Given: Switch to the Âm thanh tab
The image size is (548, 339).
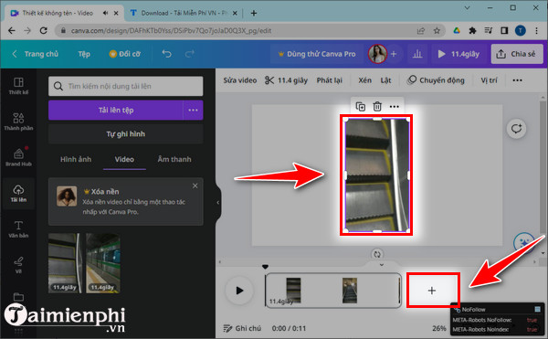Looking at the screenshot, I should tap(174, 159).
